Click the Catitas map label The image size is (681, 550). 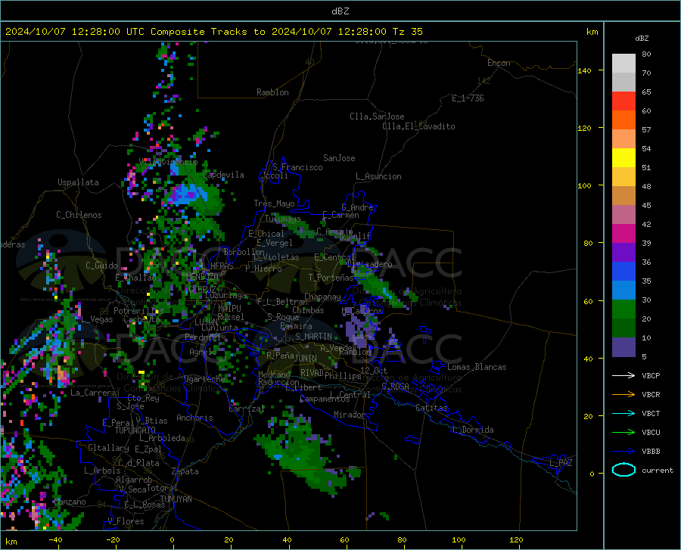coord(432,408)
